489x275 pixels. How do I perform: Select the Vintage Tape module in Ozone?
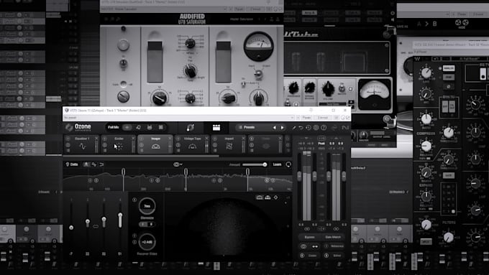point(192,144)
